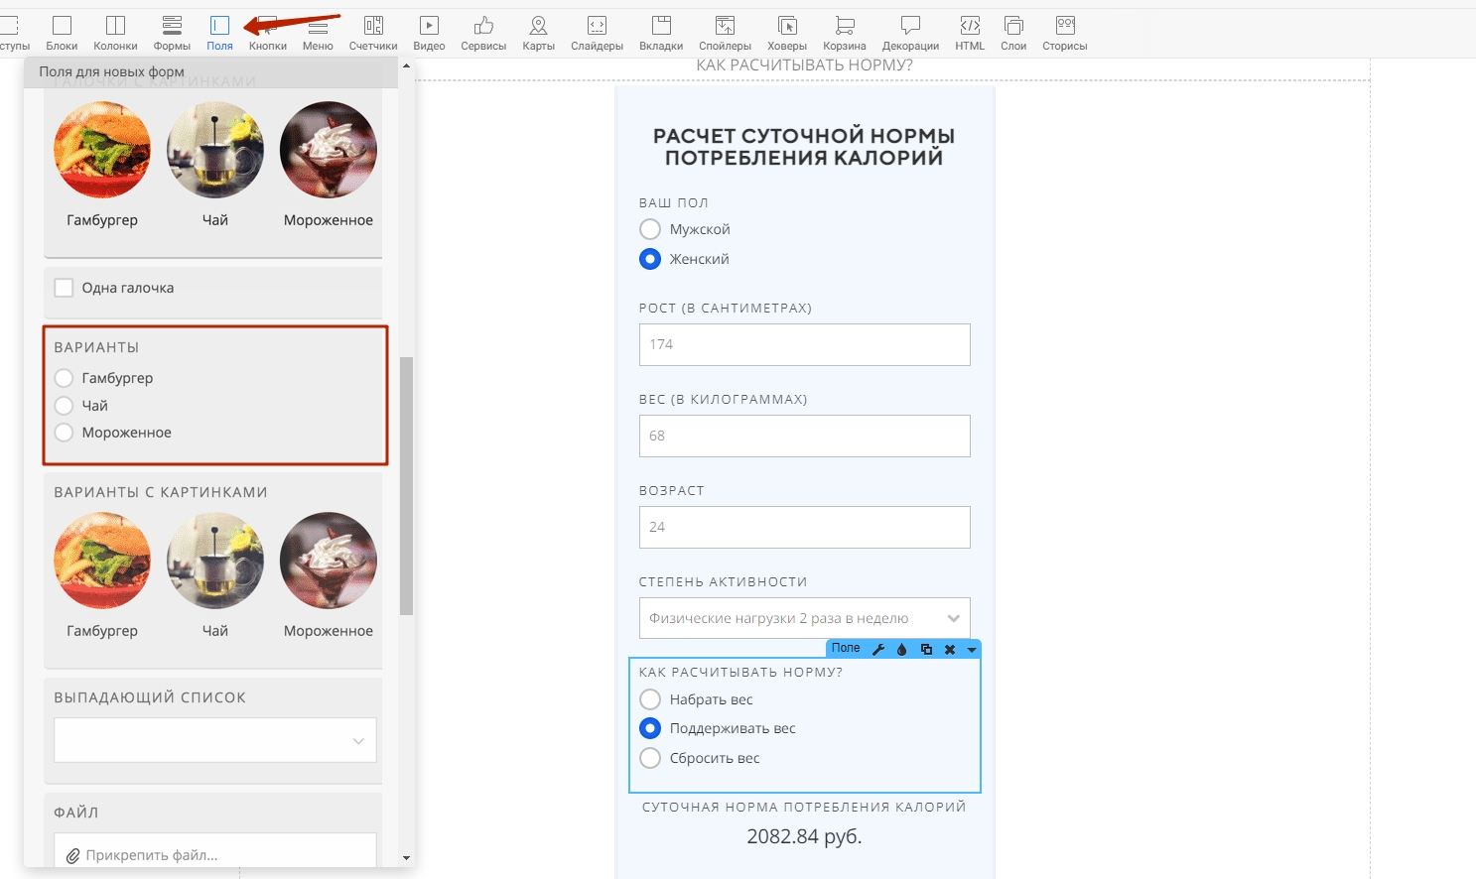1476x879 pixels.
Task: Select the Сбросить вес option
Action: [650, 758]
